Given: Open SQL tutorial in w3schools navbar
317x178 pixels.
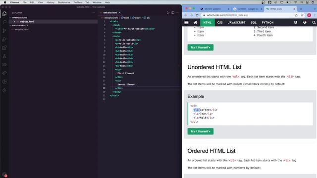Looking at the screenshot, I should [254, 22].
